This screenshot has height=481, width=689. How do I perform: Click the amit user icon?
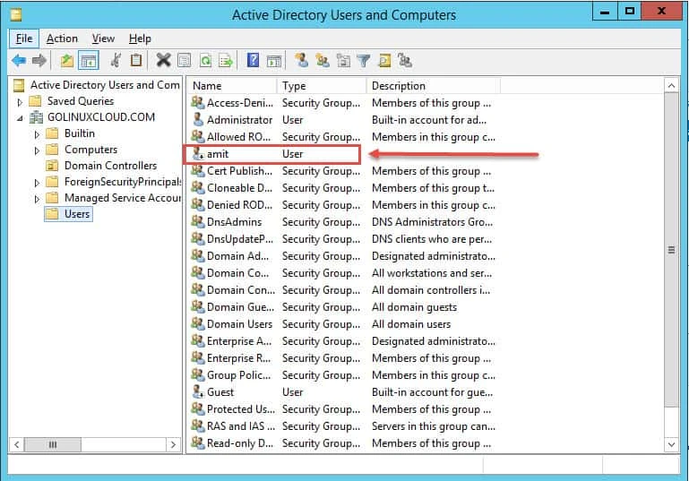(198, 154)
